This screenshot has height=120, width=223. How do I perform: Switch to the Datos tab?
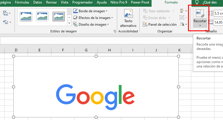38,2
